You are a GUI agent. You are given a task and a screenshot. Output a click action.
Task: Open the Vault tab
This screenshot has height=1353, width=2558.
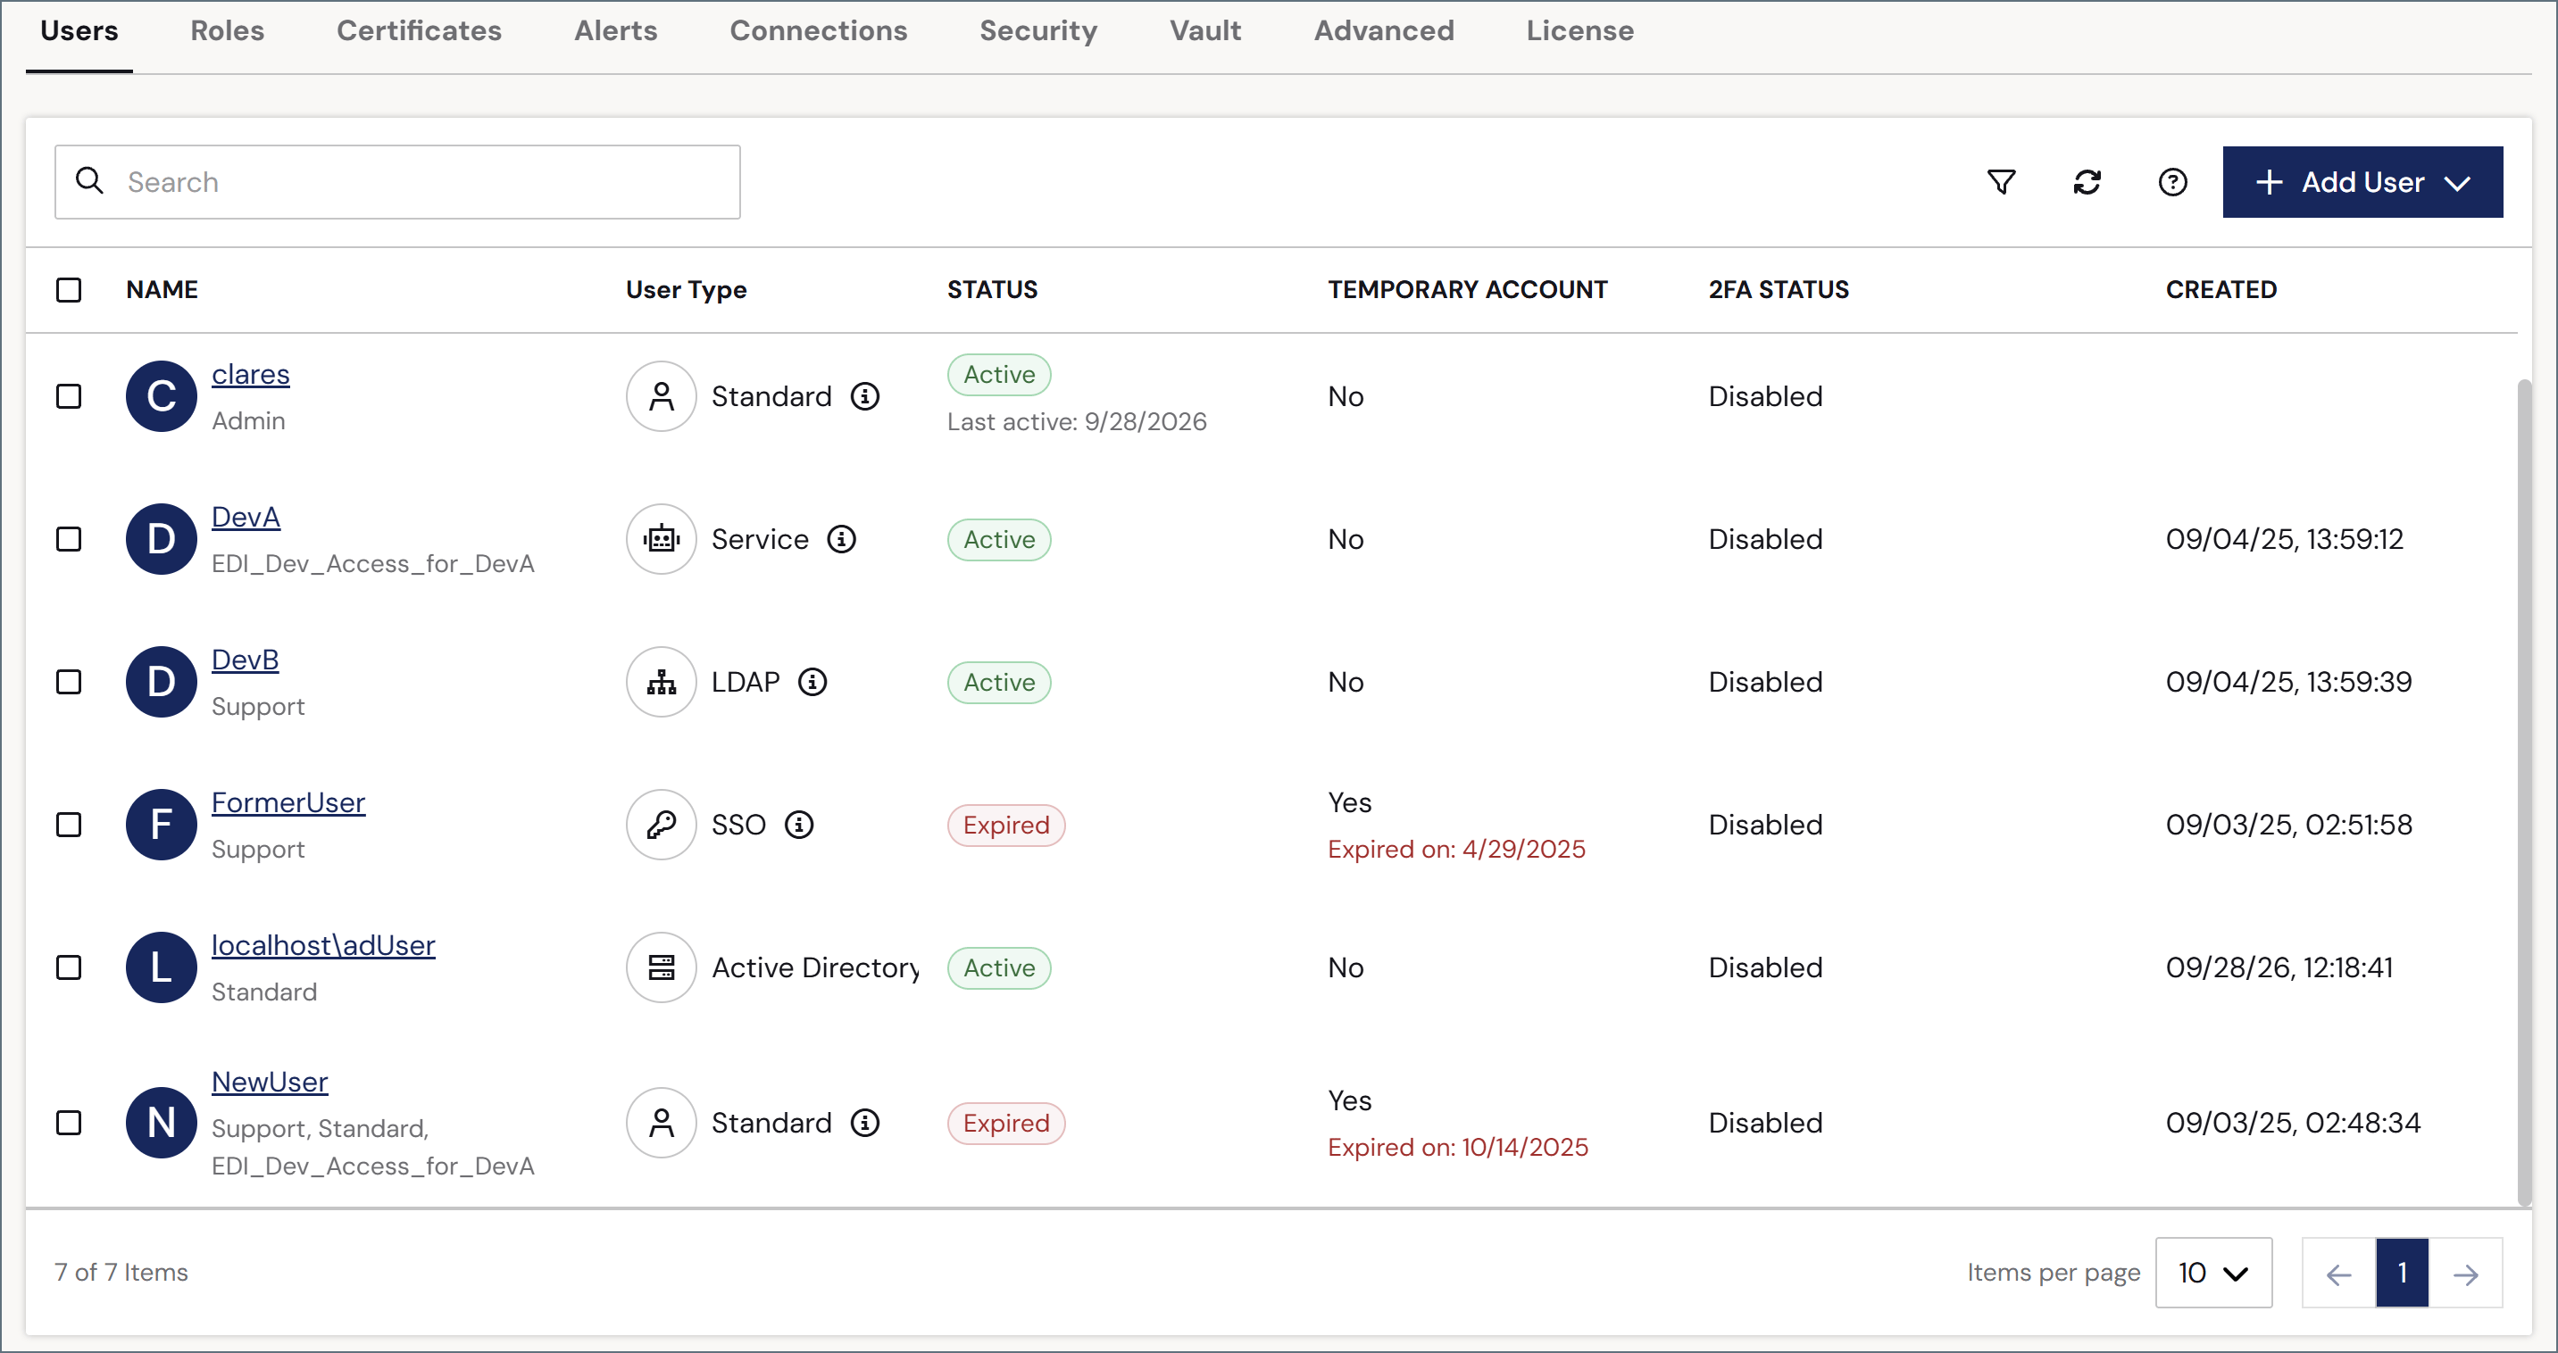[x=1205, y=30]
